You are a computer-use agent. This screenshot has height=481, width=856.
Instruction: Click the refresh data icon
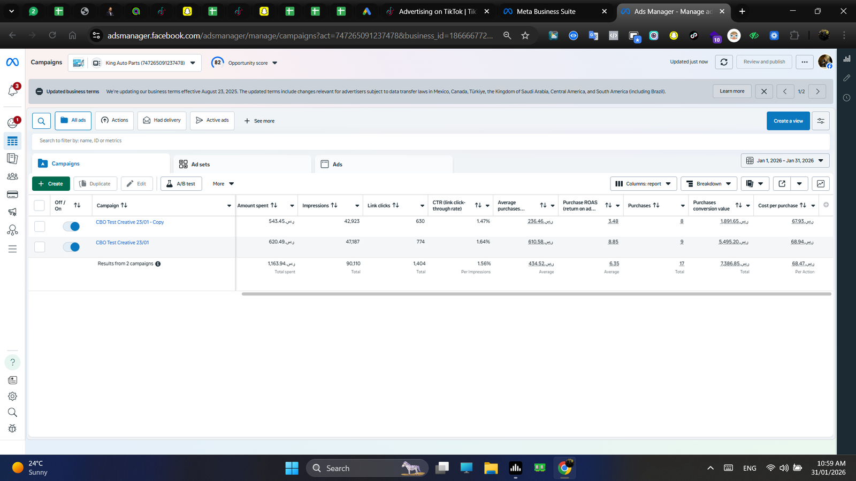point(724,62)
